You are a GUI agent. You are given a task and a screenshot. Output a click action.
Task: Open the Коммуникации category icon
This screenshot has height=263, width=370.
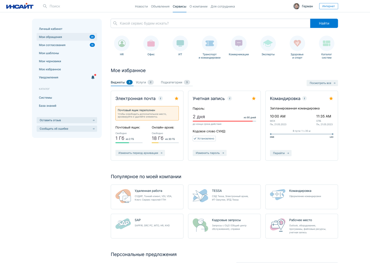click(x=239, y=43)
